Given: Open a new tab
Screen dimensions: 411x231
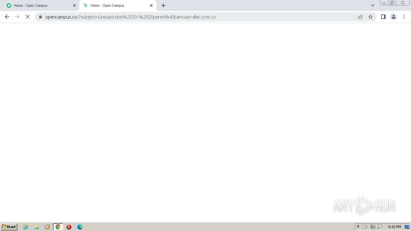Looking at the screenshot, I should (163, 5).
